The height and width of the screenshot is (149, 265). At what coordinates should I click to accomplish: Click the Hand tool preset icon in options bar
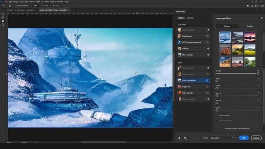pos(10,6)
